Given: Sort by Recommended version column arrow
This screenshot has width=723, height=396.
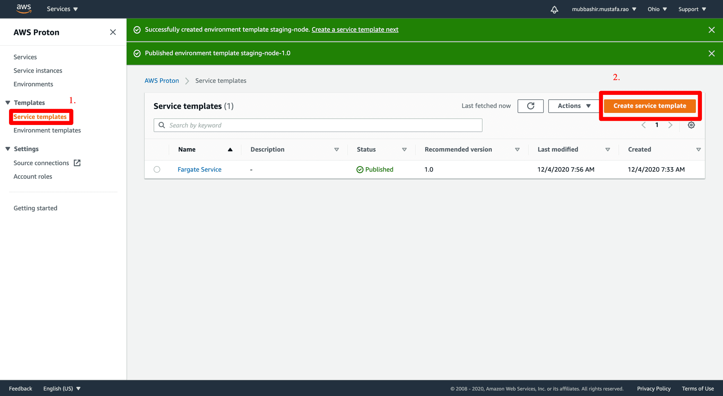Looking at the screenshot, I should tap(517, 150).
